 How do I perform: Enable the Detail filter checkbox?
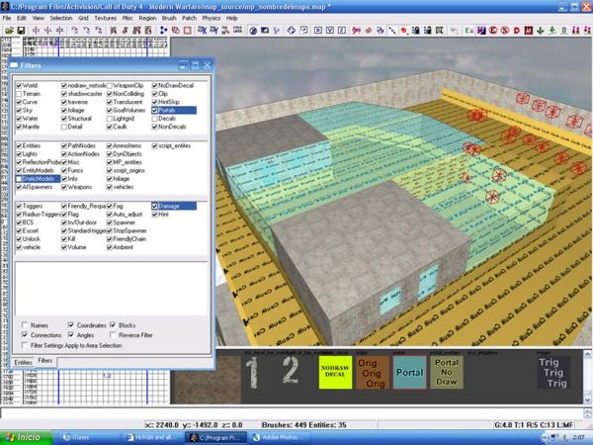[64, 127]
